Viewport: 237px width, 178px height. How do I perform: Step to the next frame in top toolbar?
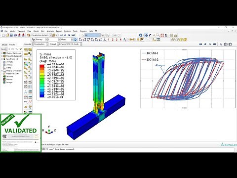coord(69,35)
